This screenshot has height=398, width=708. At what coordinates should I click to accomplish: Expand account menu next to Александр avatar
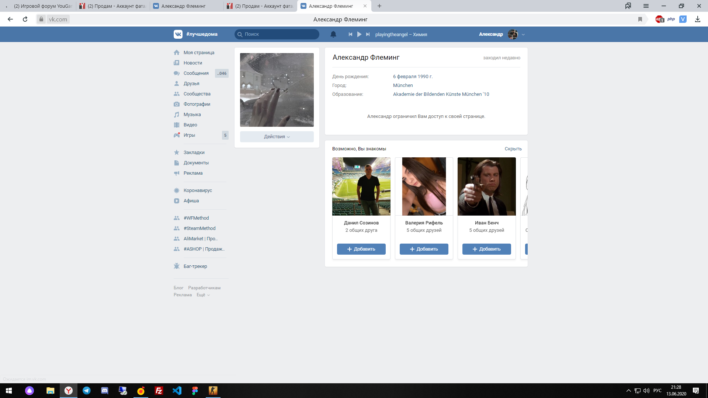523,35
